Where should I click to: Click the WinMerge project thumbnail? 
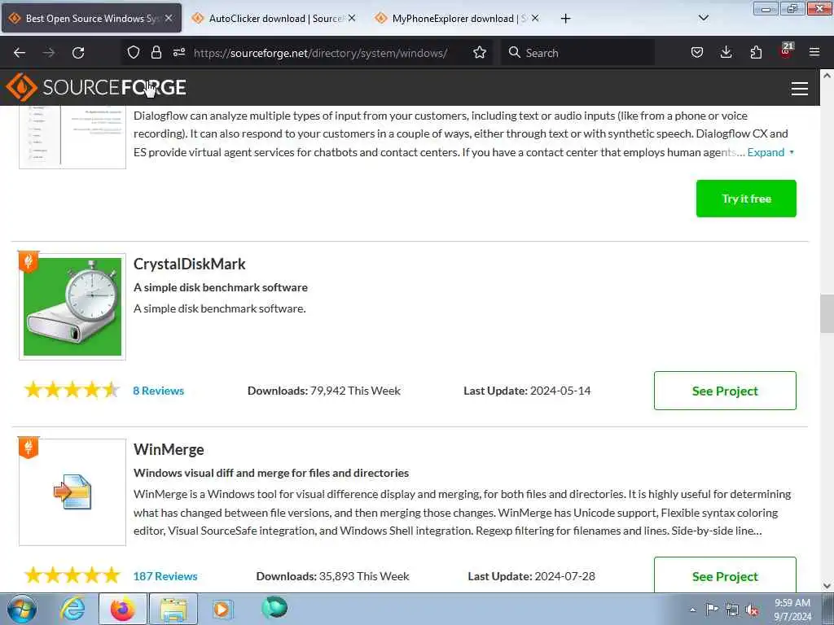click(x=72, y=492)
